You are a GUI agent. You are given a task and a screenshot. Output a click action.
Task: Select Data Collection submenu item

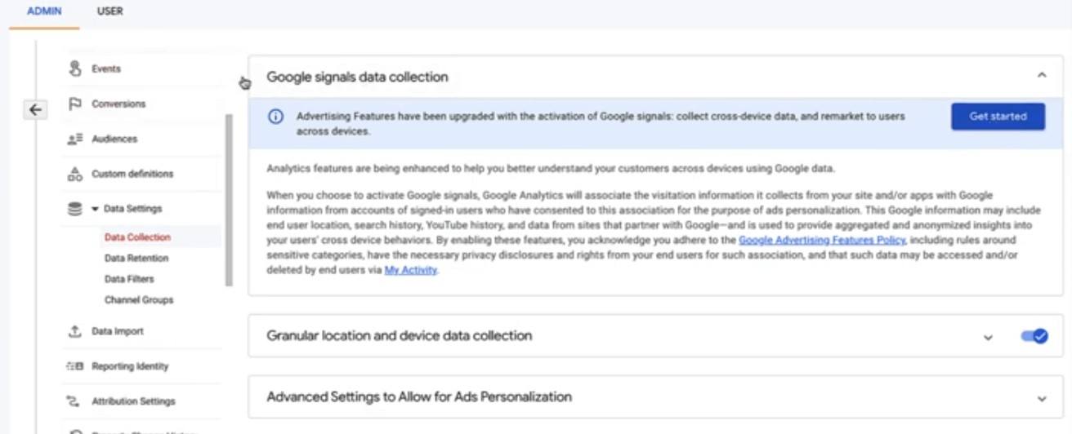[137, 237]
